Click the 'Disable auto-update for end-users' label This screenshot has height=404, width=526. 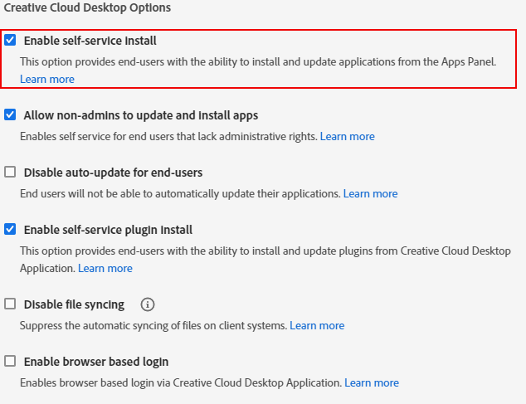[x=113, y=173]
